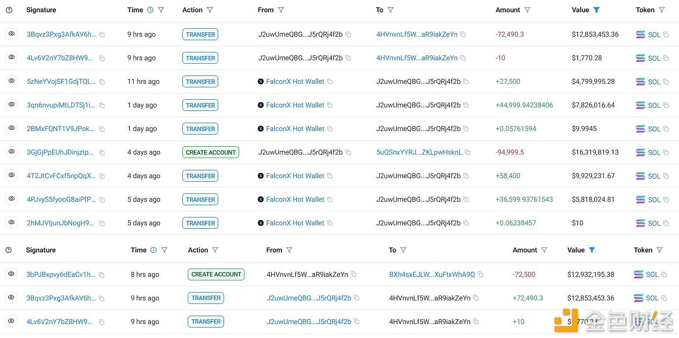Copy SOL token in the $12,932,195.38 row

664,275
